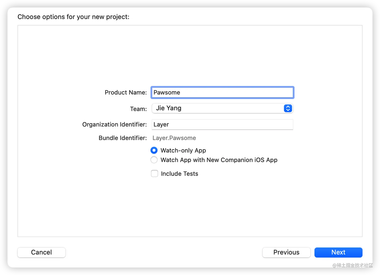Click the Product Name text field

click(222, 93)
